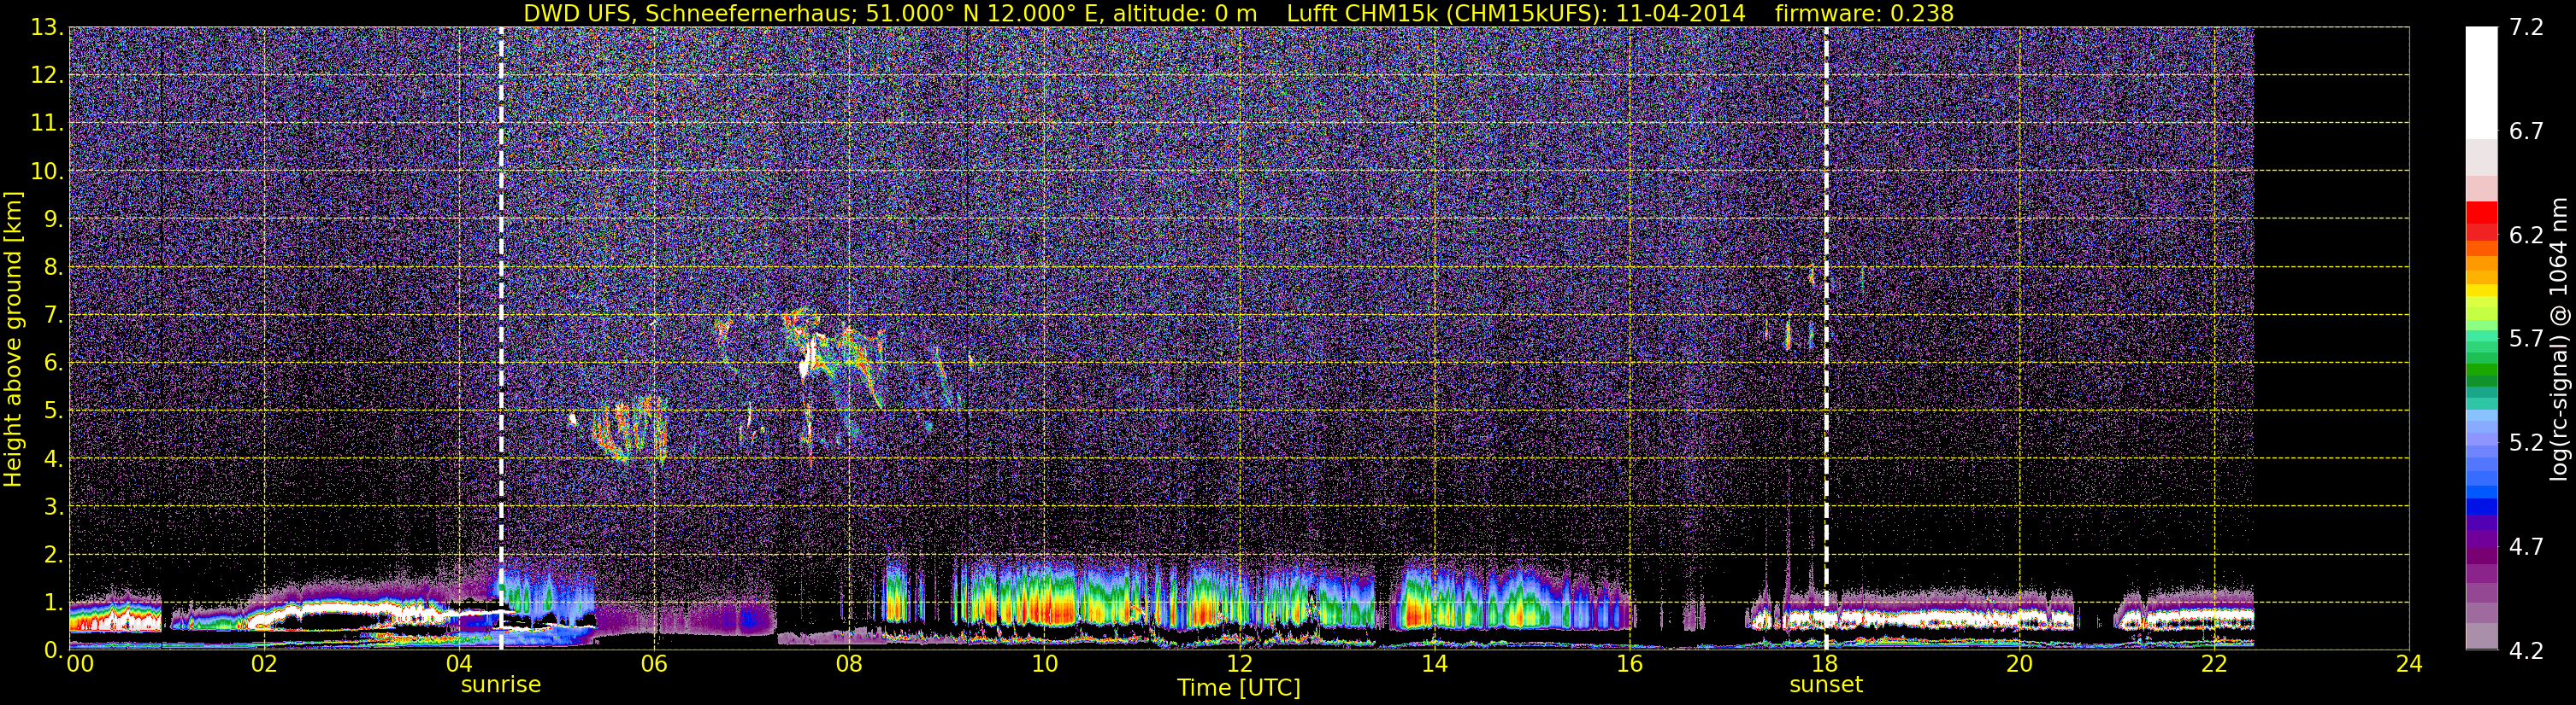Click the 'sunset' label under the time axis
This screenshot has height=705, width=2576.
[1826, 685]
